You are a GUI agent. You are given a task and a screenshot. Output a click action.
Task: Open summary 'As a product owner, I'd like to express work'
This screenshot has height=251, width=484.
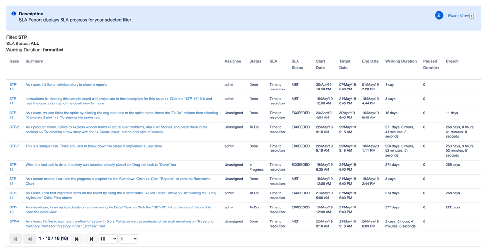click(116, 129)
